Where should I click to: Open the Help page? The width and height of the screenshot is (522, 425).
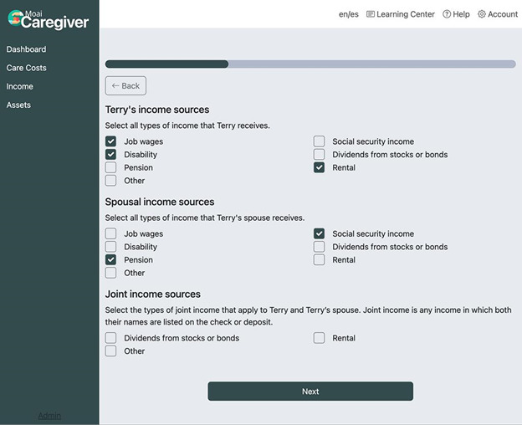point(456,14)
